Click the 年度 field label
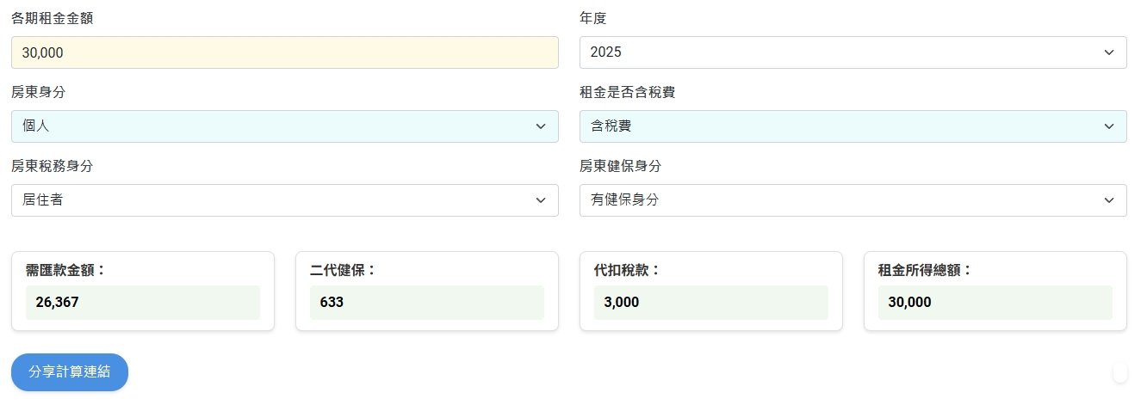The width and height of the screenshot is (1147, 405). [593, 18]
